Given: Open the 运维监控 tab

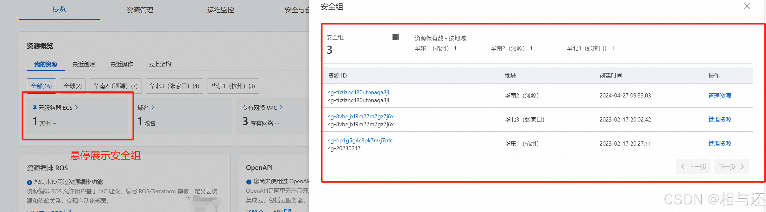Looking at the screenshot, I should coord(221,10).
